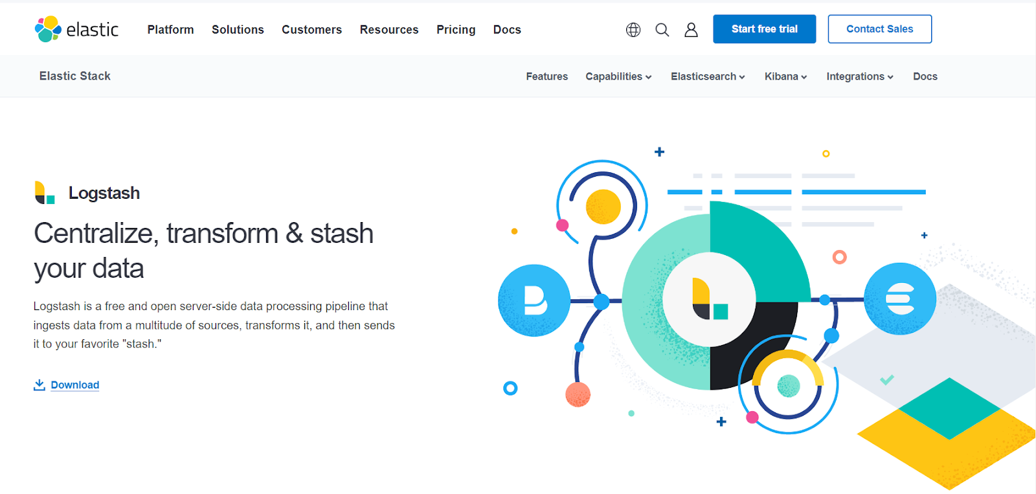The height and width of the screenshot is (494, 1036).
Task: Open the site search magnifier
Action: coord(662,30)
